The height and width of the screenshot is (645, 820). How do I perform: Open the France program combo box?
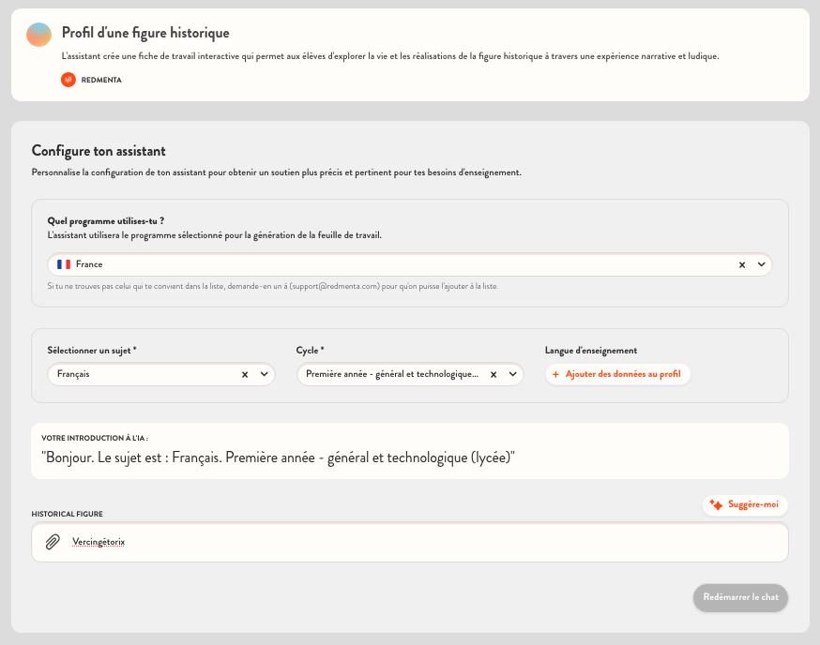click(394, 265)
